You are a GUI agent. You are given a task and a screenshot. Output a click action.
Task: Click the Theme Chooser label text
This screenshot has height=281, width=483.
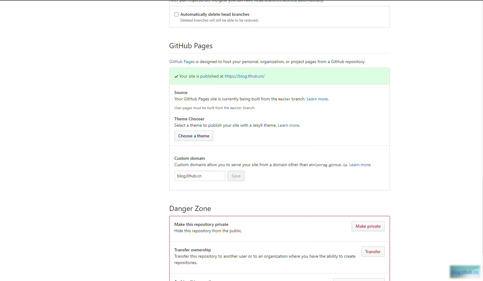[x=189, y=119]
